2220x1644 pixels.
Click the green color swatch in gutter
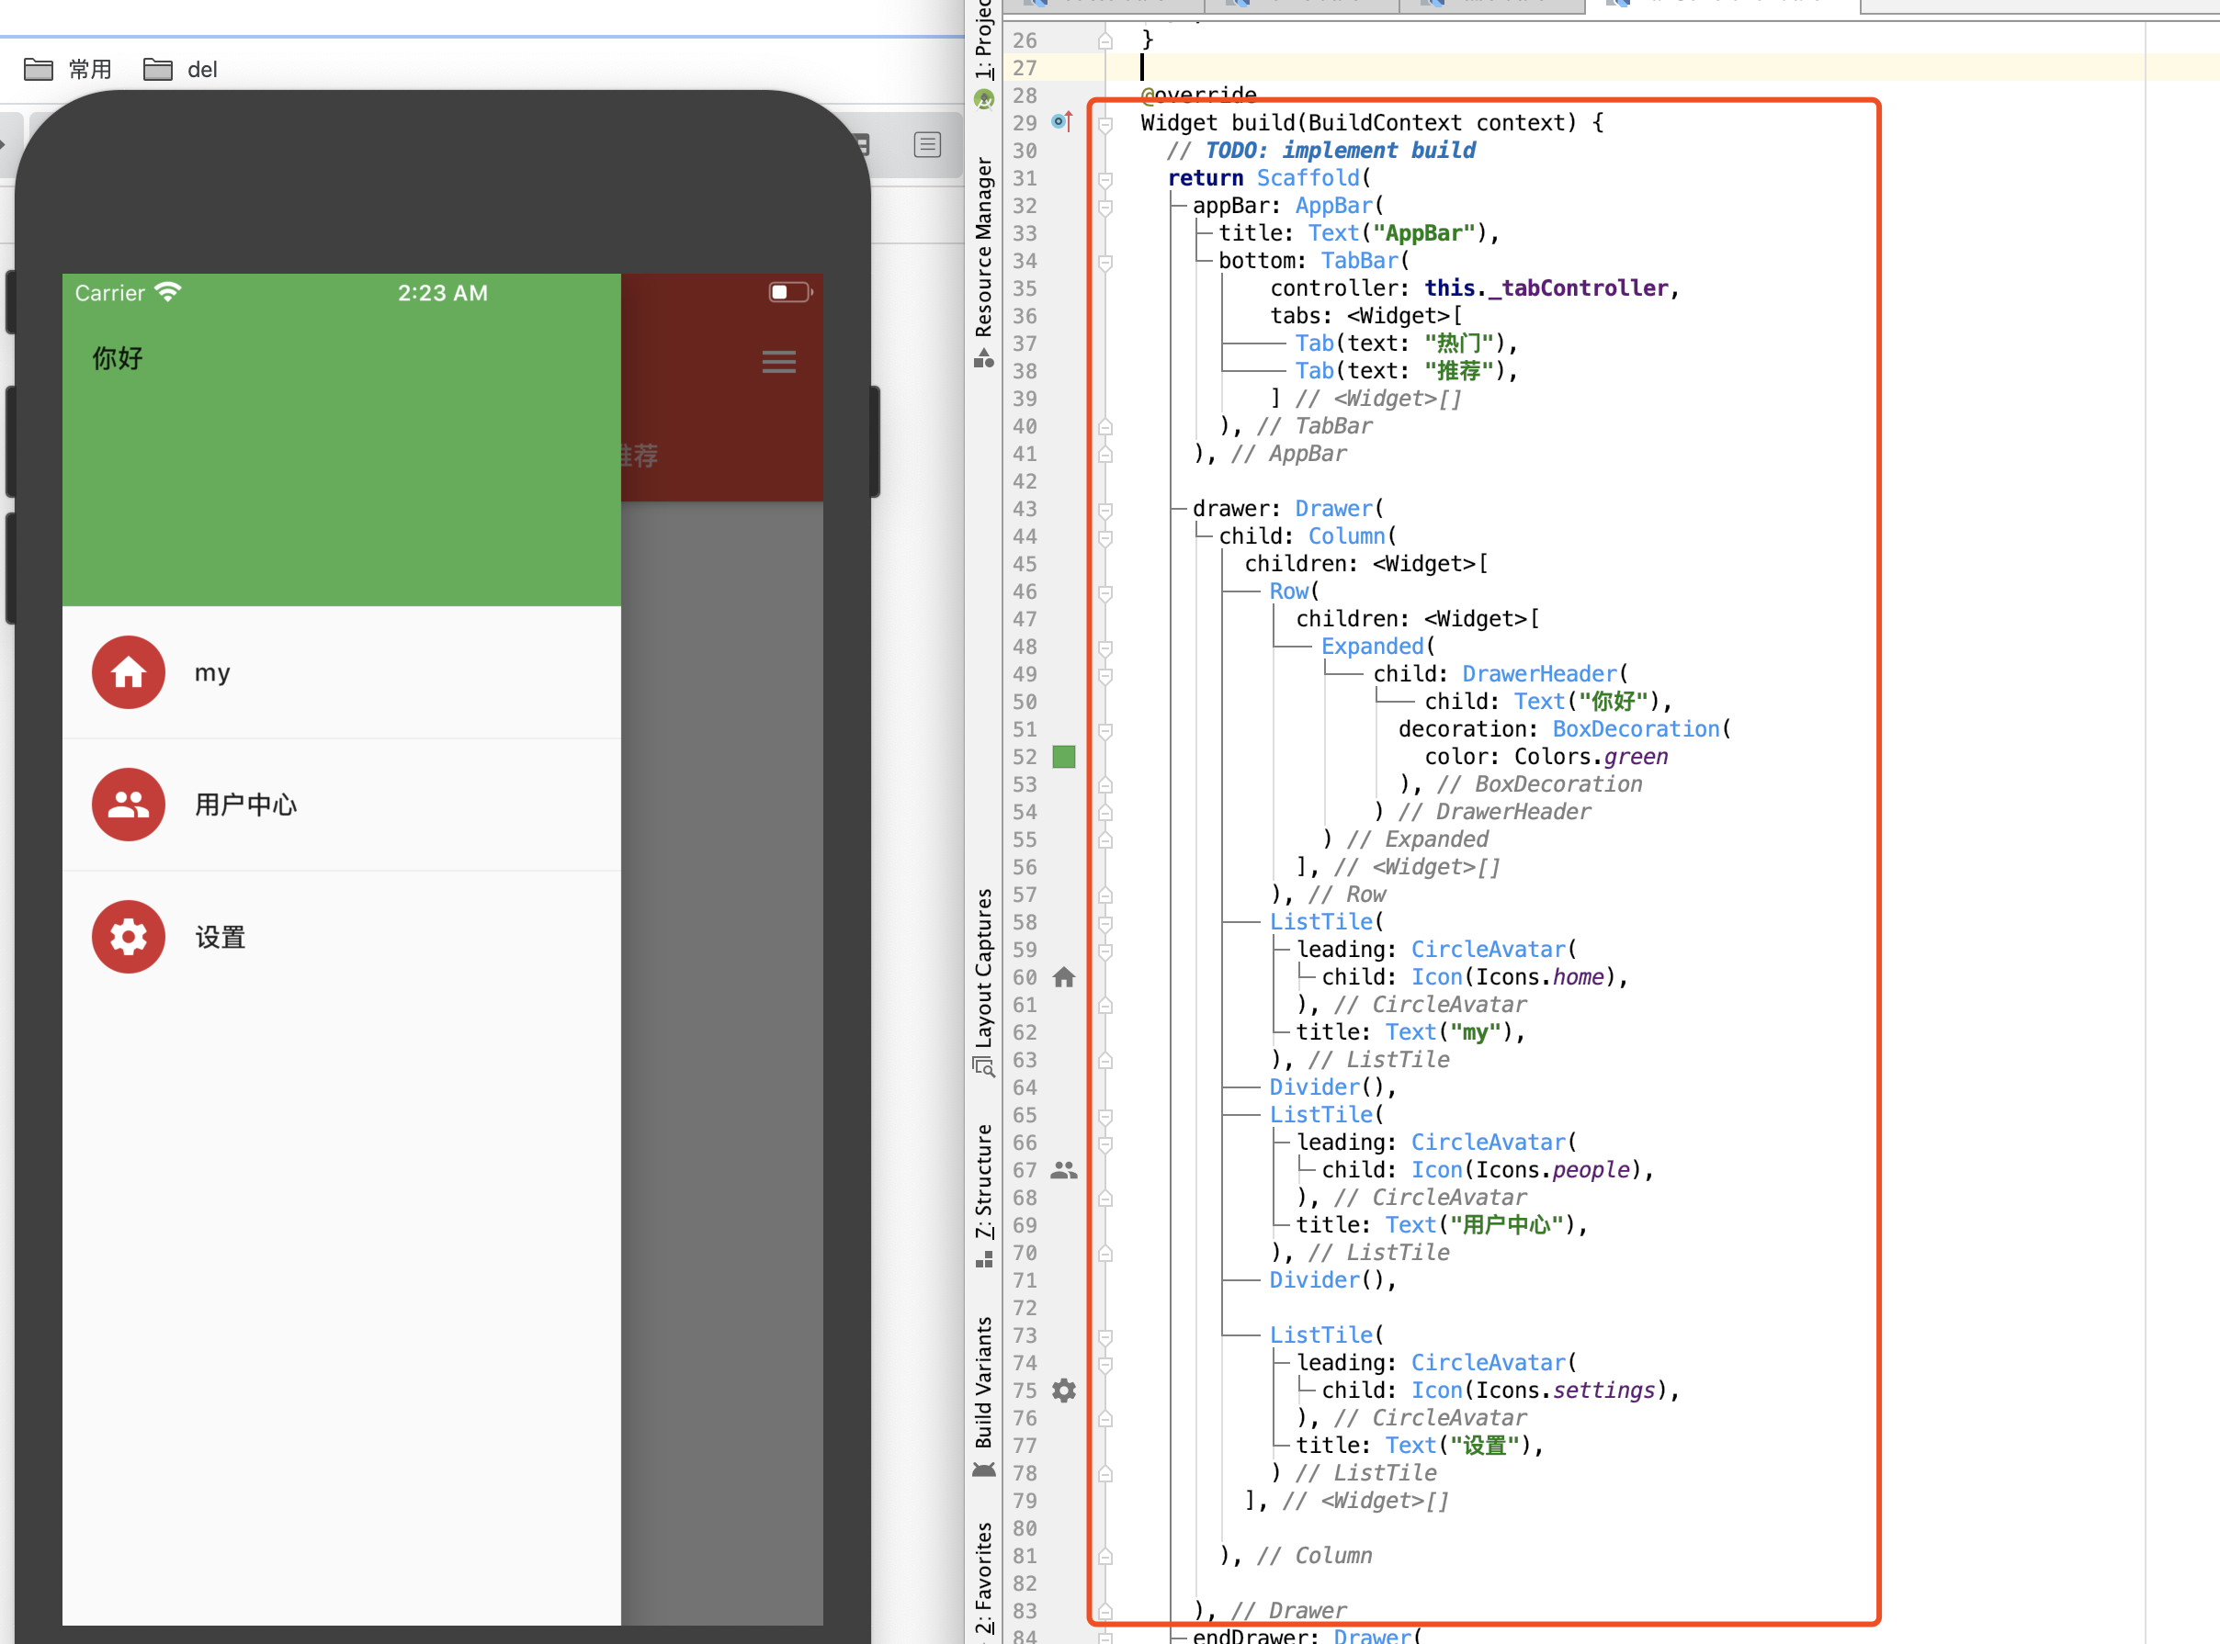pyautogui.click(x=1063, y=758)
